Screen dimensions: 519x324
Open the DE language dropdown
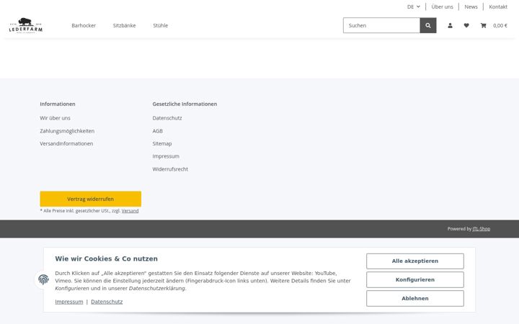pyautogui.click(x=414, y=6)
